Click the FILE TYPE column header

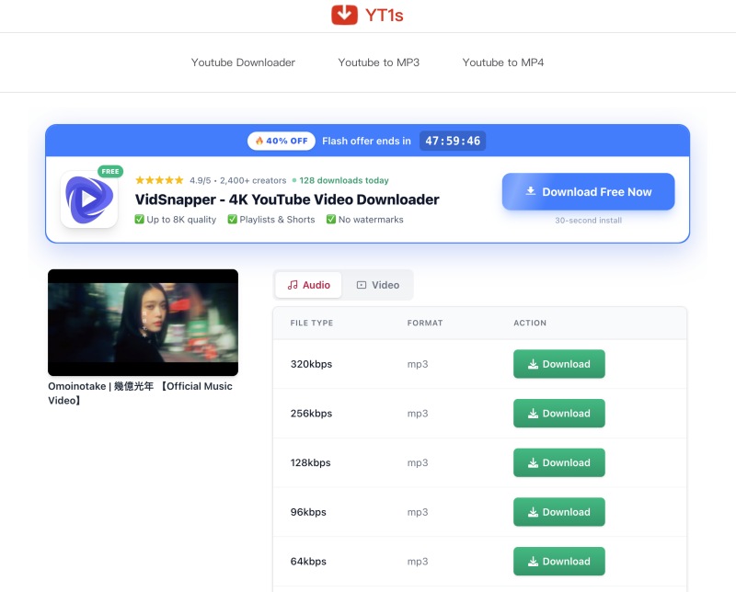312,323
